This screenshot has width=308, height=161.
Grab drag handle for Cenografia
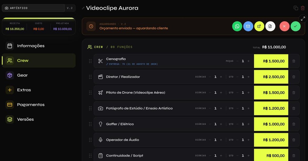coord(90,61)
